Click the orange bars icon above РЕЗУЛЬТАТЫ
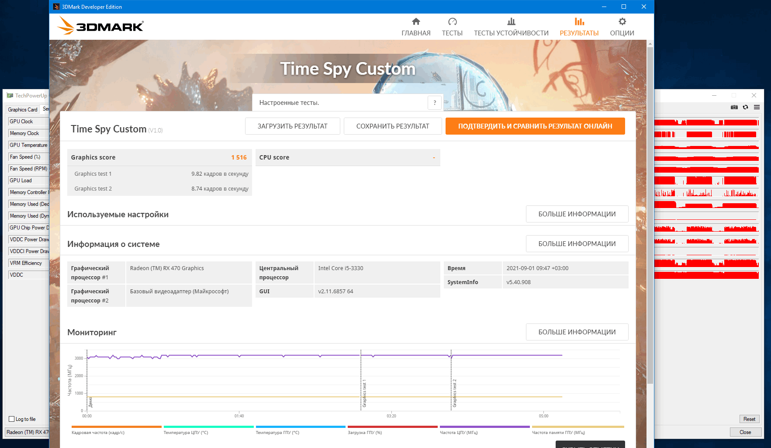This screenshot has width=771, height=448. click(x=579, y=21)
